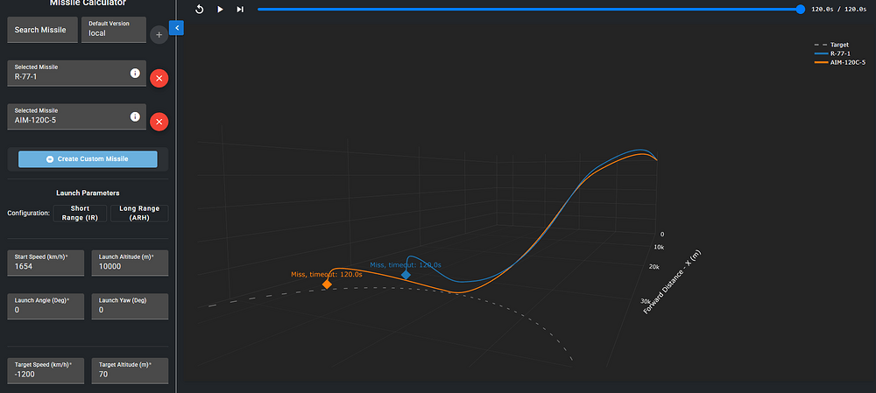The width and height of the screenshot is (876, 393).
Task: Toggle Target trace in legend
Action: point(838,44)
